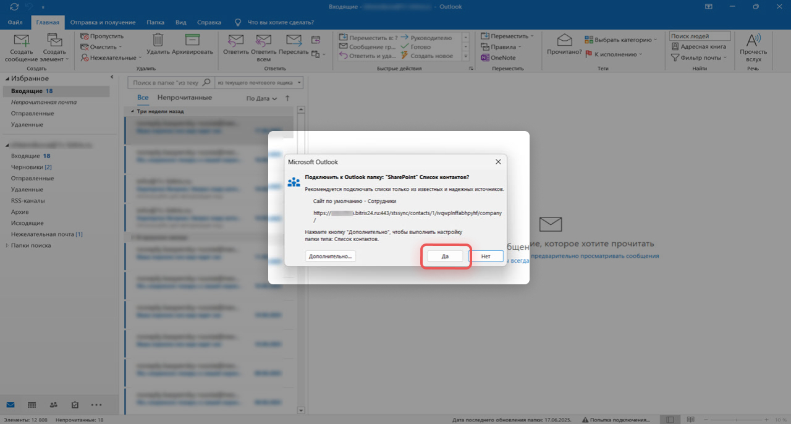Select Нежелательная почта [1] folder
Screen dimensions: 791x424
(46, 234)
